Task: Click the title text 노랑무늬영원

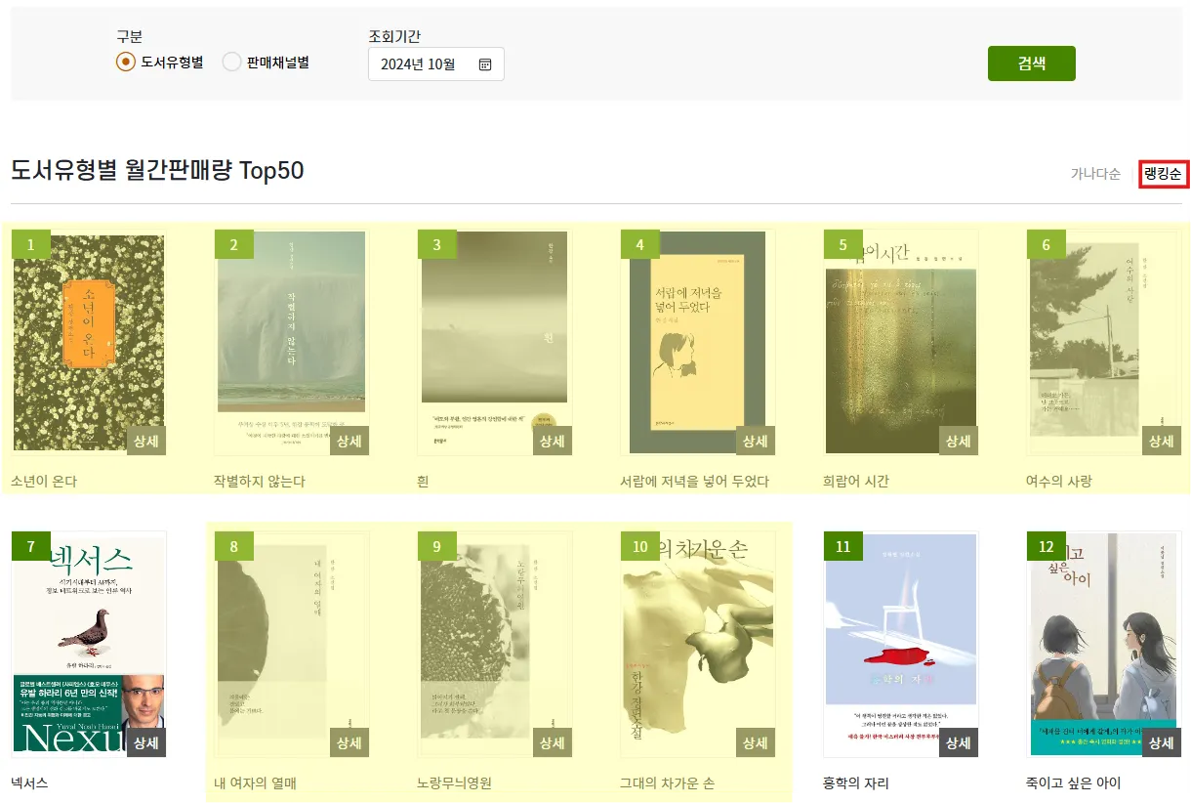Action: pos(455,783)
